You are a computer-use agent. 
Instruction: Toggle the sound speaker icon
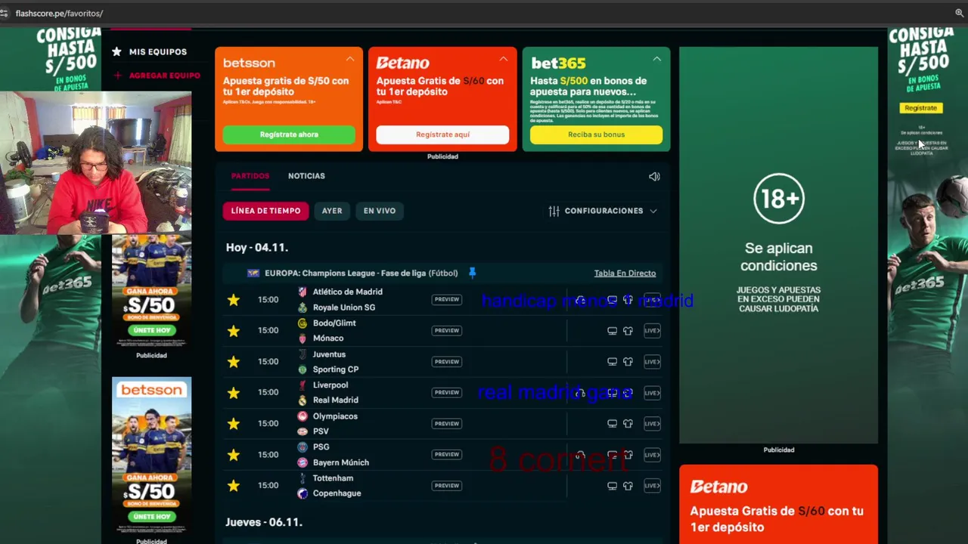tap(654, 176)
